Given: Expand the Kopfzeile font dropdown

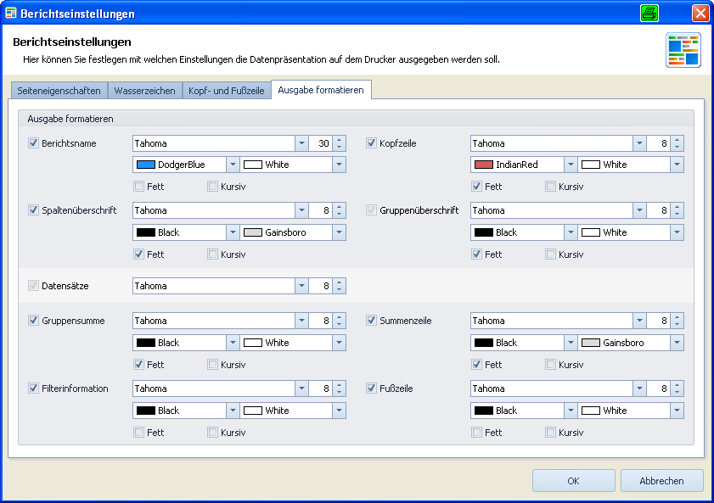Looking at the screenshot, I should (639, 143).
